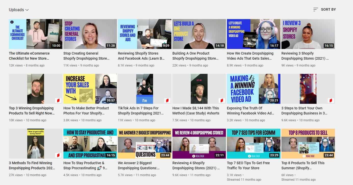Click the title 'How To Make Better Product Photos'
The image size is (353, 185).
tap(86, 111)
